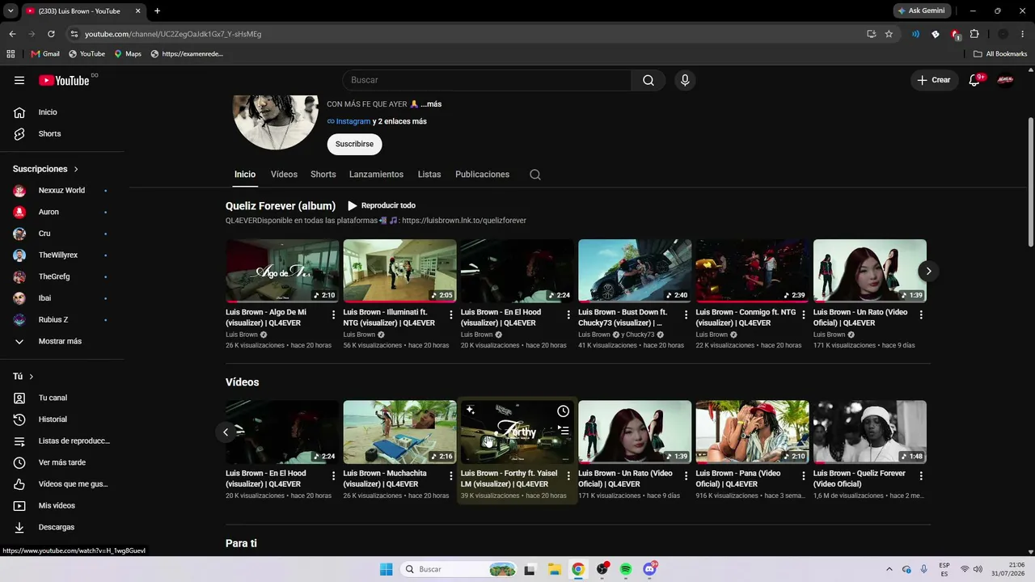Switch to the Lanzamientos channel tab
Viewport: 1035px width, 582px height.
click(x=376, y=175)
